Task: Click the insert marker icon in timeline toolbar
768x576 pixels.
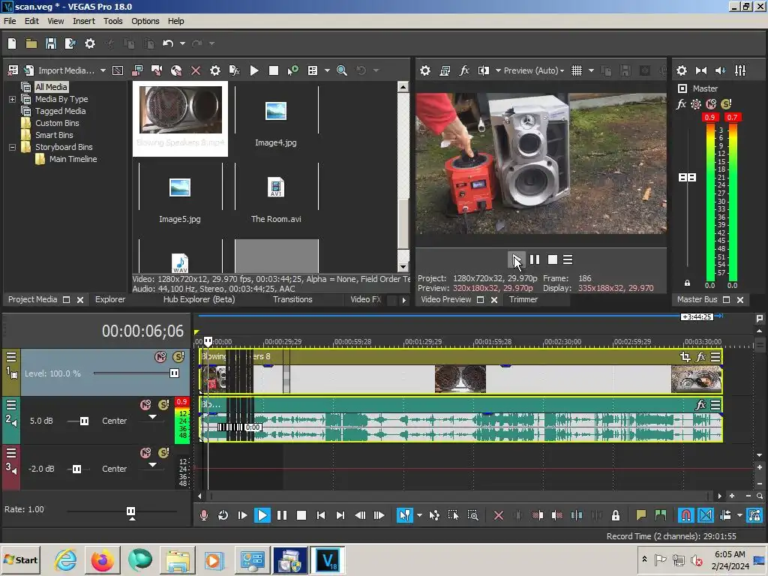Action: (640, 515)
